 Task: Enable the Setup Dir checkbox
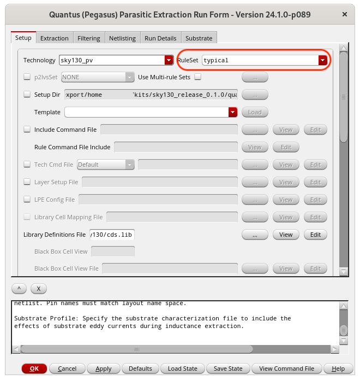27,95
